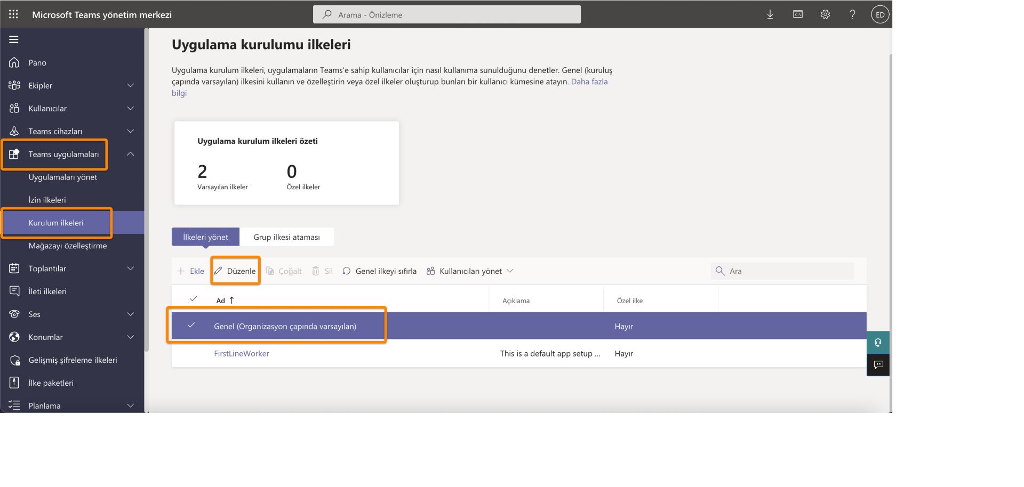Click the magnifier icon in Ara box
This screenshot has width=1024, height=487.
pos(720,271)
